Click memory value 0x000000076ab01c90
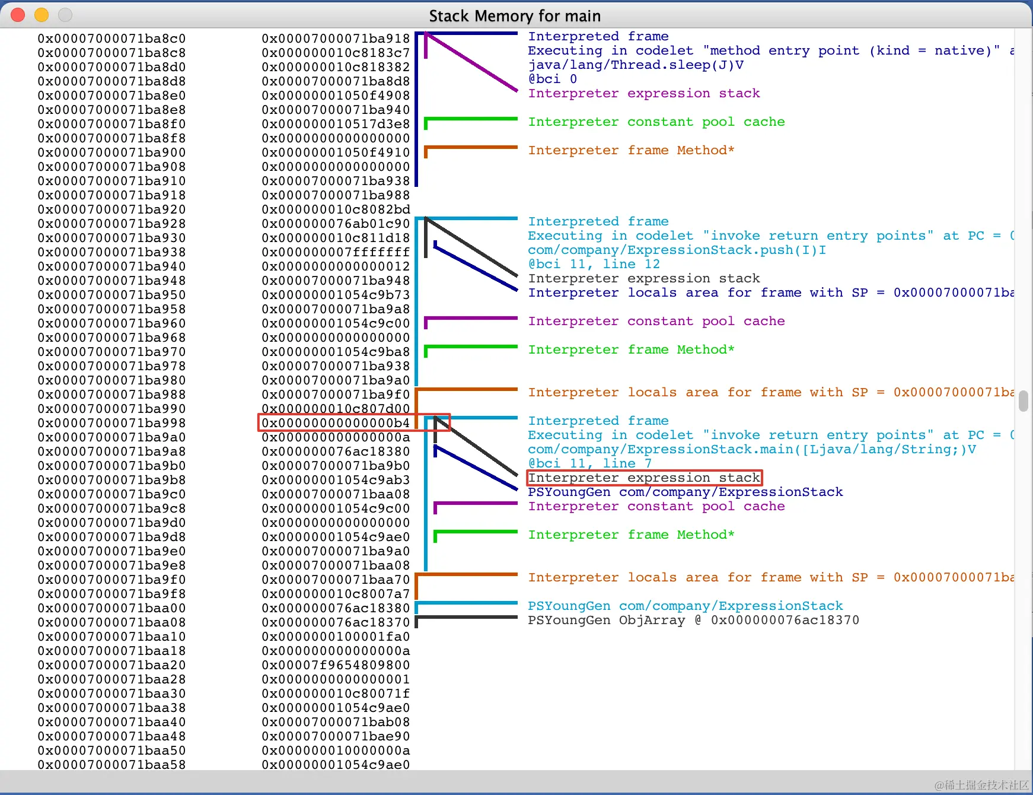Screen dimensions: 1033x795 coord(336,224)
